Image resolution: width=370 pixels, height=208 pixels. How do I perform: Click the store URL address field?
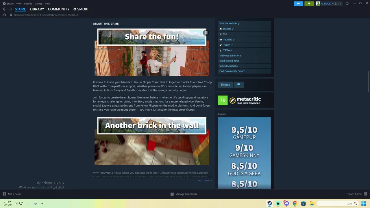click(x=46, y=15)
